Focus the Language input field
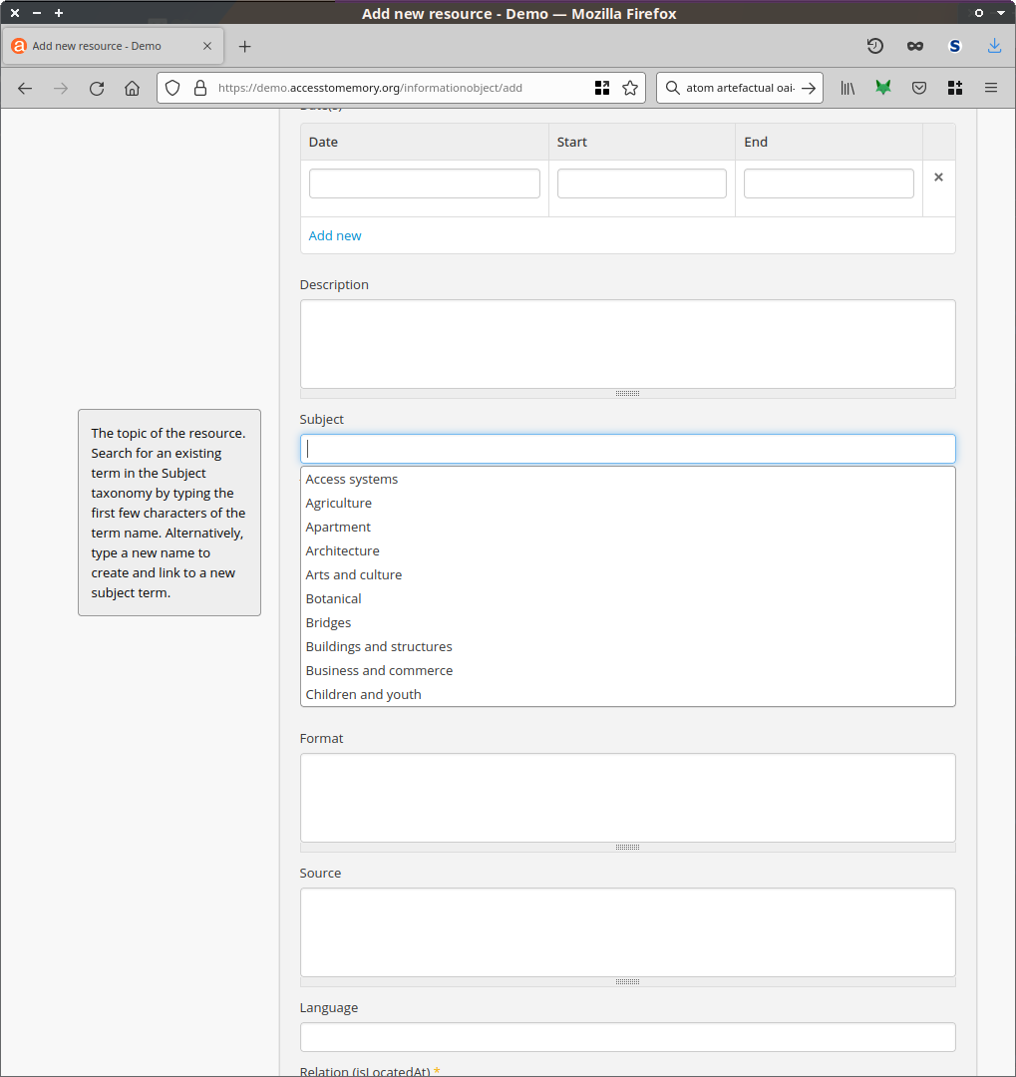Viewport: 1016px width, 1077px height. coord(627,1036)
